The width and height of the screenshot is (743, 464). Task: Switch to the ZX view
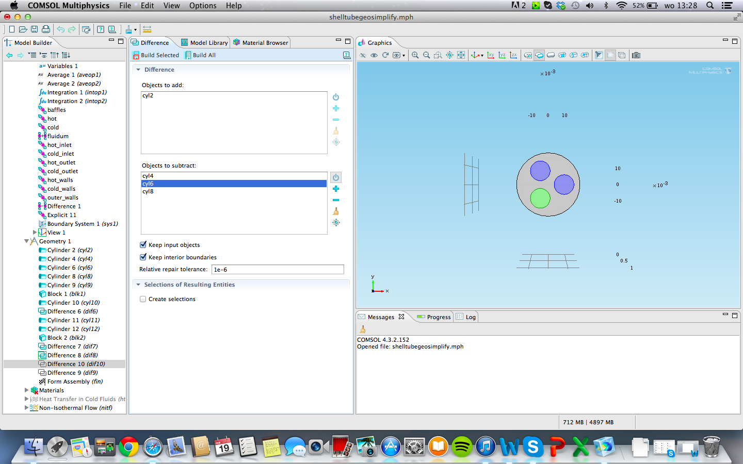[513, 55]
